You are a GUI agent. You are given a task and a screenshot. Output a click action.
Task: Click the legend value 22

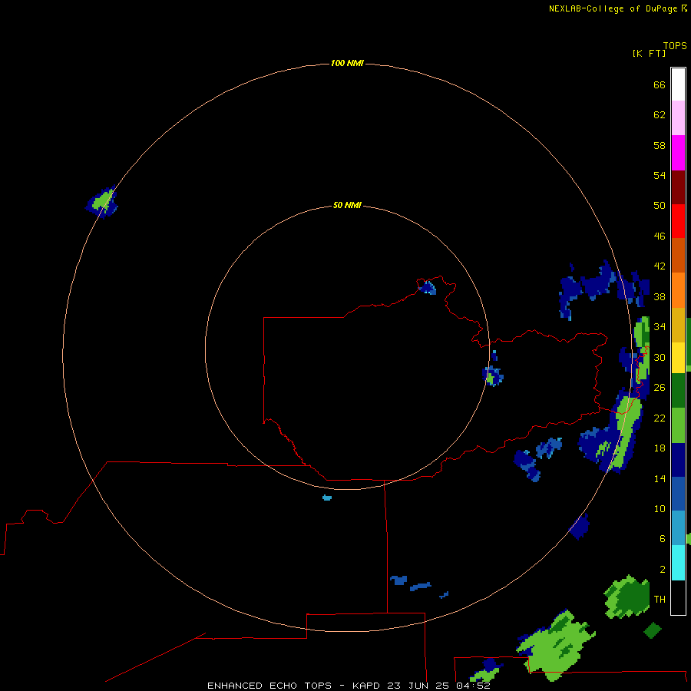(x=660, y=418)
